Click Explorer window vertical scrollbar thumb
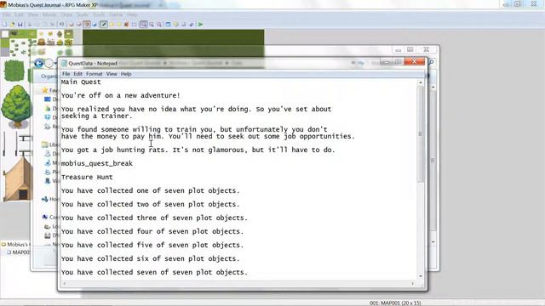The height and width of the screenshot is (306, 545). point(433,161)
